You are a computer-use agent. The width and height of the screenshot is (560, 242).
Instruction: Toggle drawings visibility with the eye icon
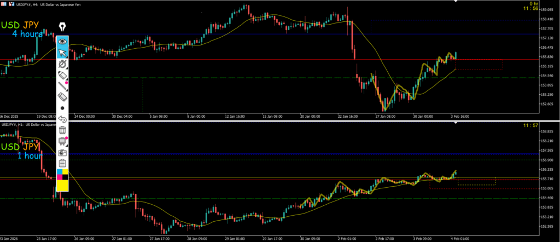pos(62,41)
